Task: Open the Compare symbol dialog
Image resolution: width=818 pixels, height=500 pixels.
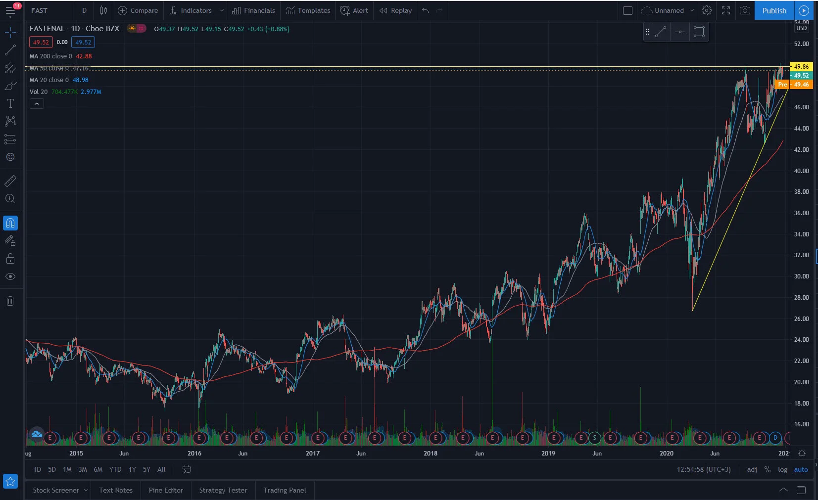Action: (138, 10)
